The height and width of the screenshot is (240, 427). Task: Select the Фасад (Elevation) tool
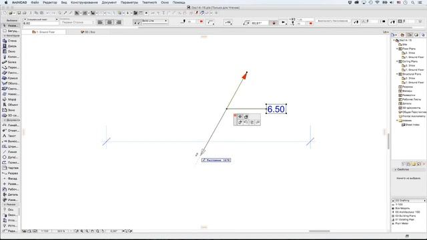click(x=10, y=179)
